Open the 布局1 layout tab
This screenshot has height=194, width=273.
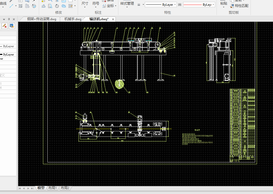[x=52, y=188]
